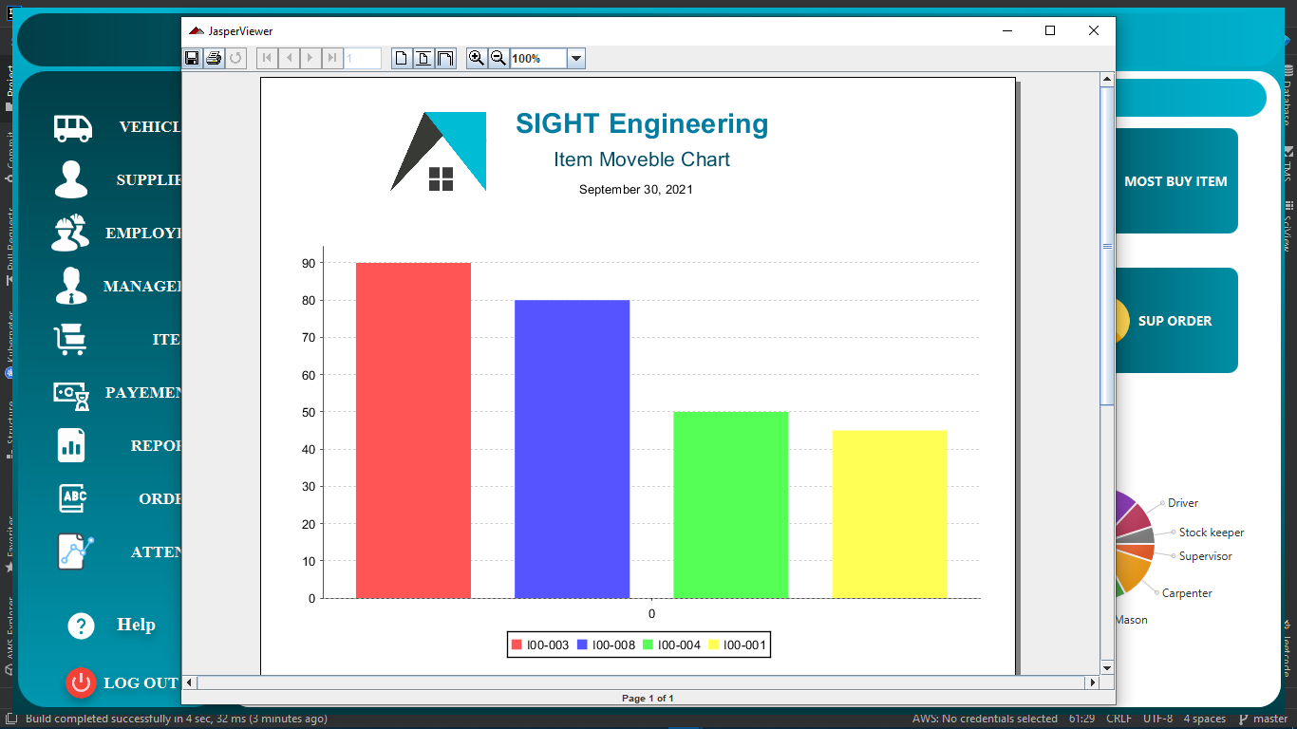Zoom in with the magnifier plus icon
This screenshot has width=1297, height=729.
point(477,58)
